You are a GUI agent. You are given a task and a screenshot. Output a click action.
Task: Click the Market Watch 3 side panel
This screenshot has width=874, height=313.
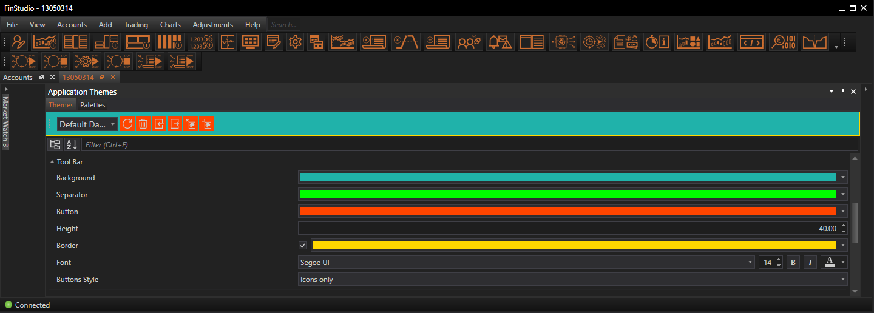coord(5,122)
